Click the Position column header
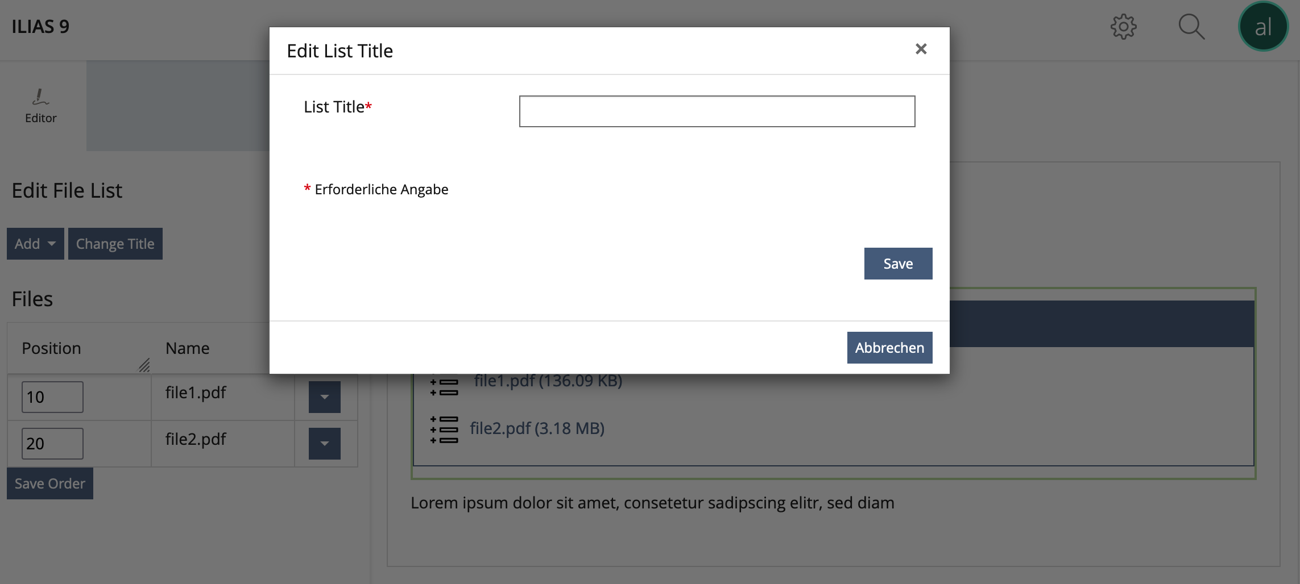The width and height of the screenshot is (1300, 584). pos(51,348)
